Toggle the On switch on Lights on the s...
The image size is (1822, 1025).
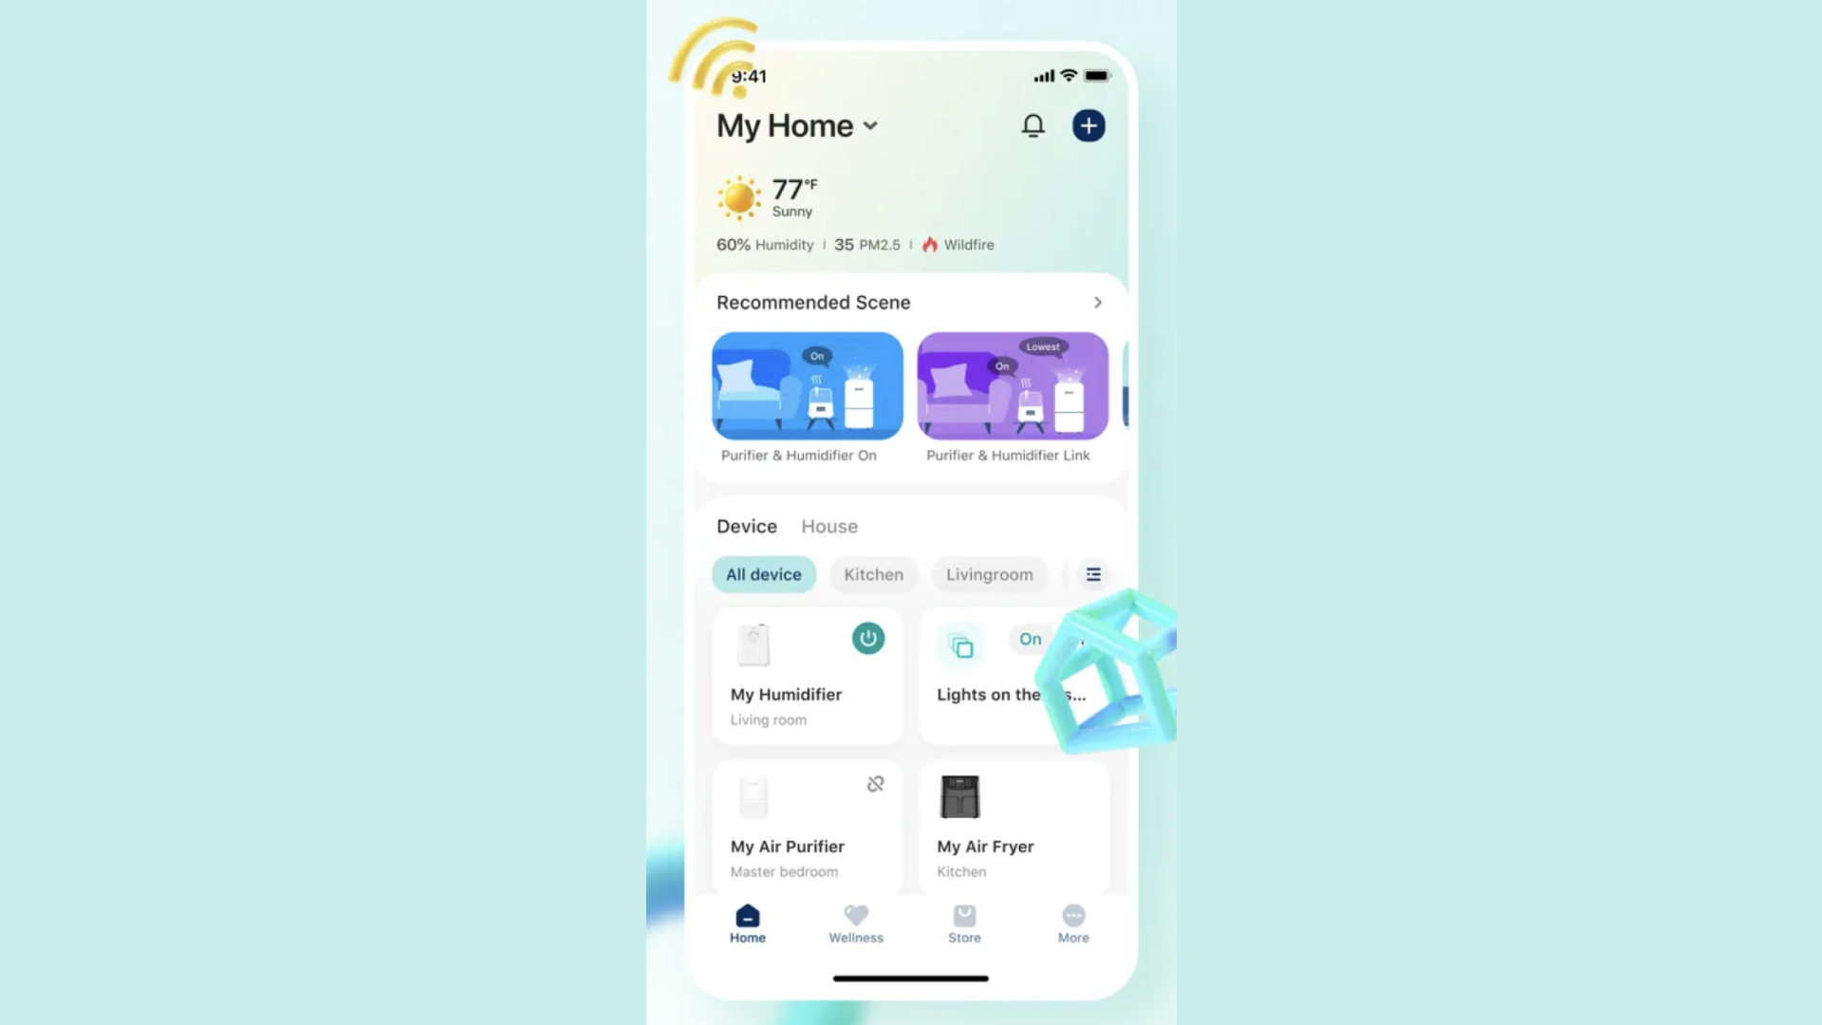point(1032,640)
